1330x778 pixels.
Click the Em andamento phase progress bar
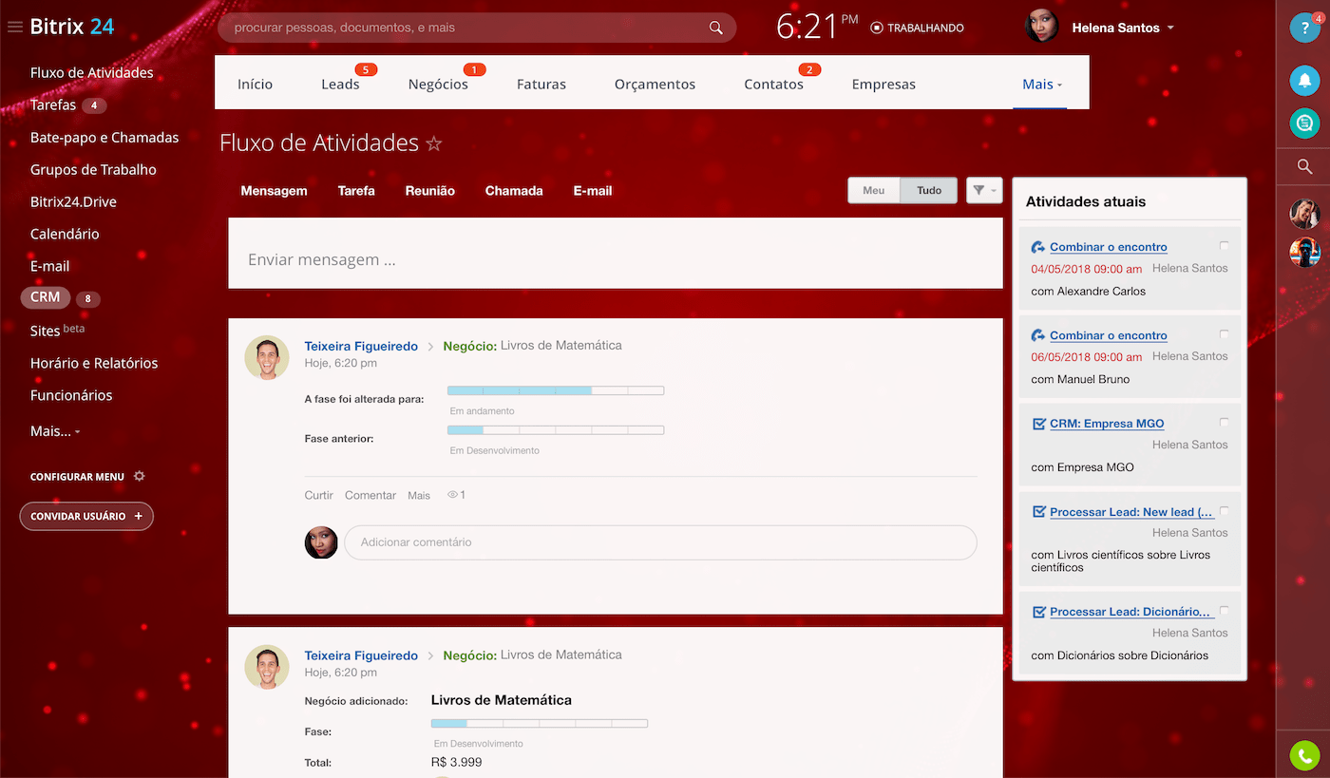pyautogui.click(x=556, y=390)
